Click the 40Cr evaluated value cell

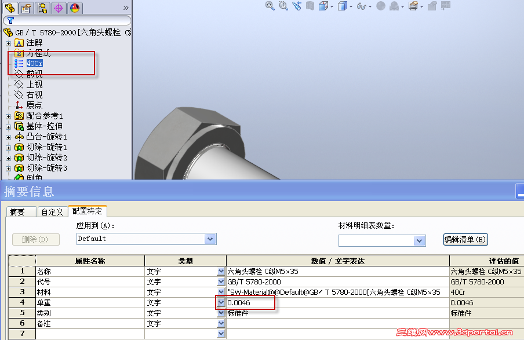click(486, 293)
